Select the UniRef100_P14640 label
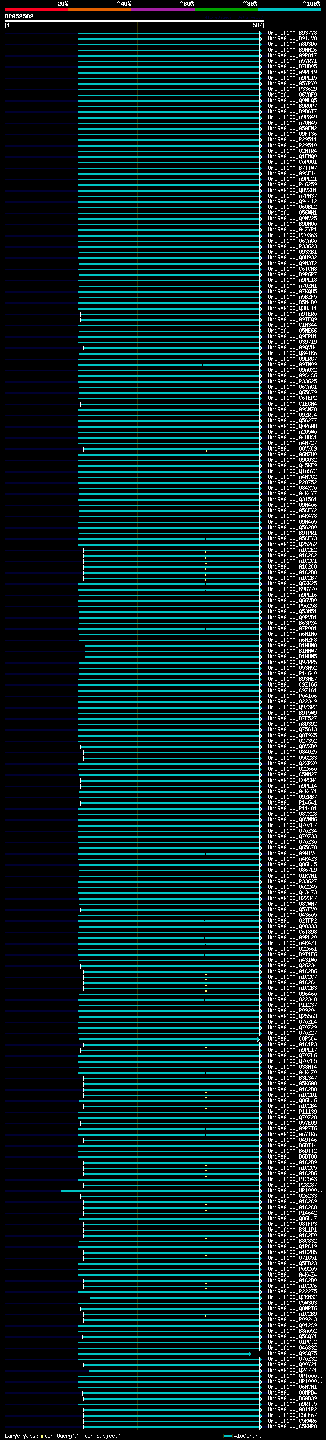This screenshot has width=326, height=1440. 292,674
